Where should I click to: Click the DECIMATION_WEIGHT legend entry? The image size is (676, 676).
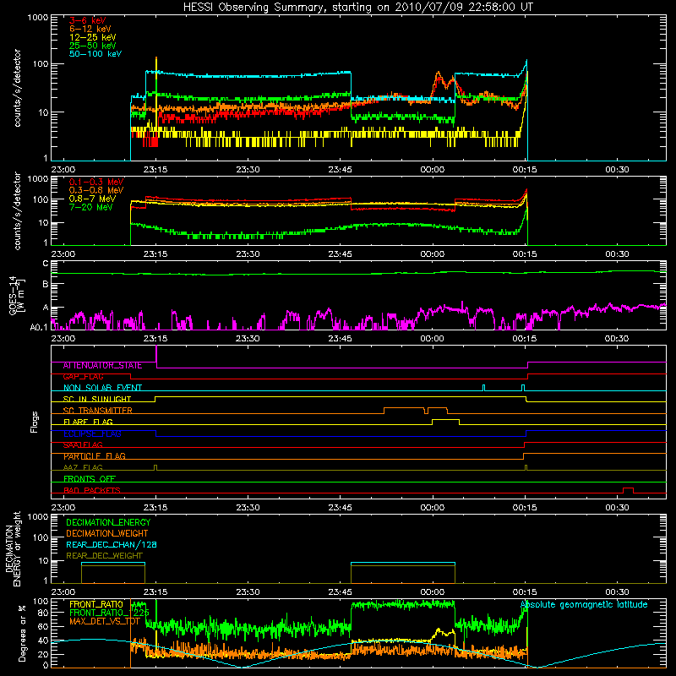pos(107,533)
